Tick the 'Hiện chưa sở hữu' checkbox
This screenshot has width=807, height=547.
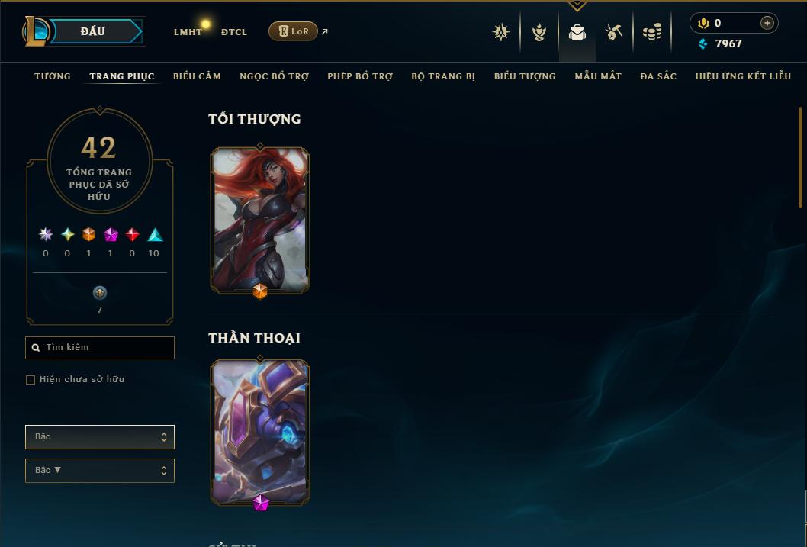[x=31, y=380]
